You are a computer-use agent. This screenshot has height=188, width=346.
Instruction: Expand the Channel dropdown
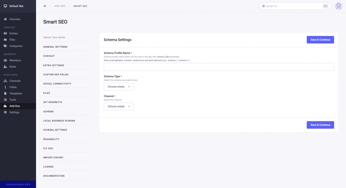(119, 106)
